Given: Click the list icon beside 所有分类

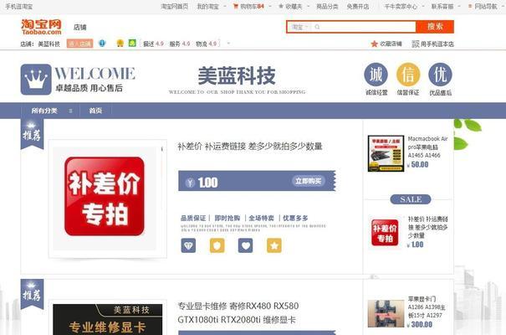Looking at the screenshot, I should tap(70, 111).
